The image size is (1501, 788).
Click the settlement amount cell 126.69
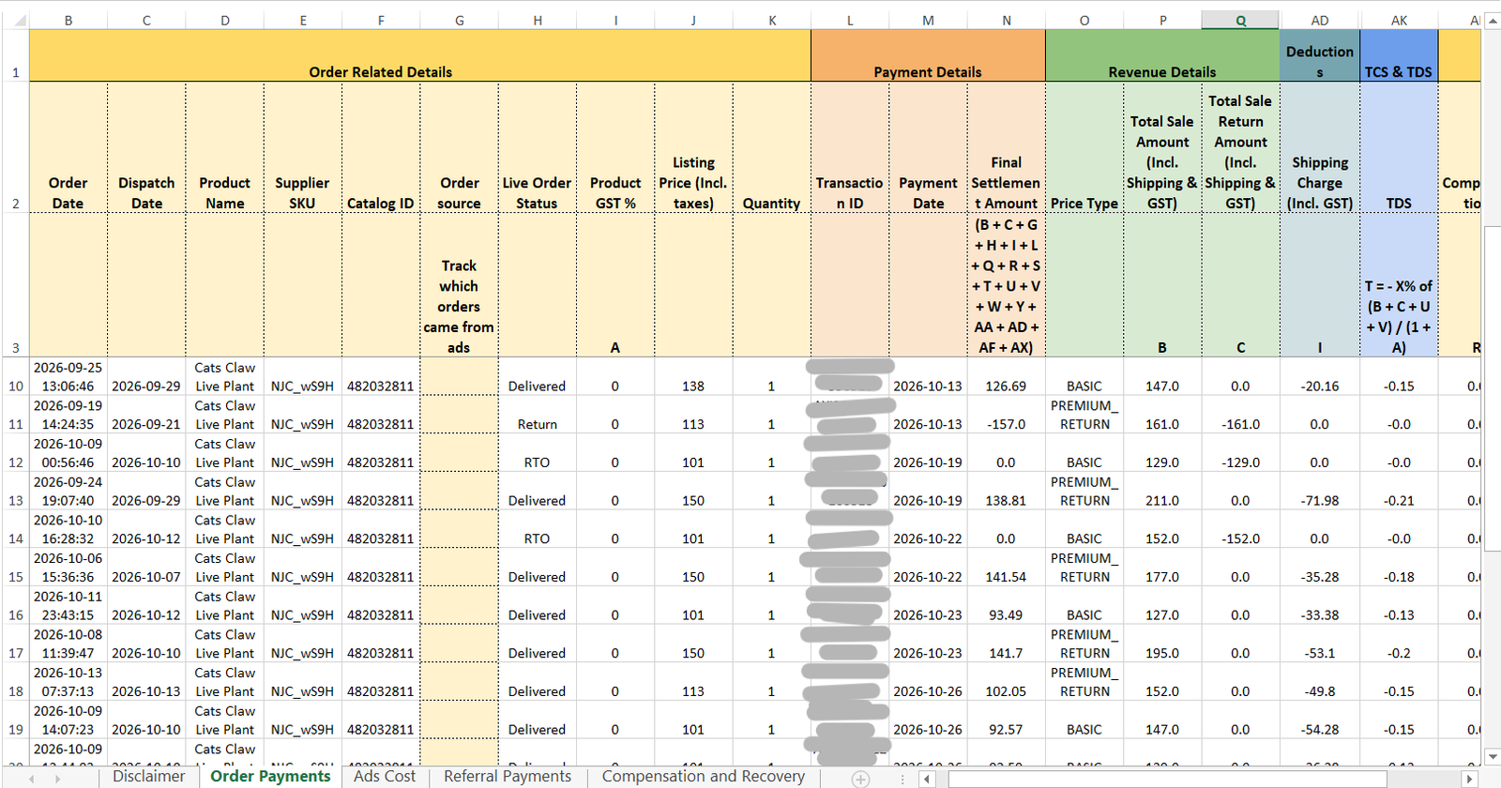(1007, 376)
